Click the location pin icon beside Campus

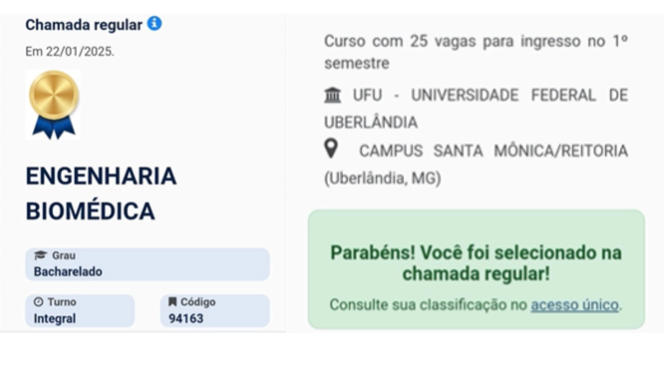331,149
